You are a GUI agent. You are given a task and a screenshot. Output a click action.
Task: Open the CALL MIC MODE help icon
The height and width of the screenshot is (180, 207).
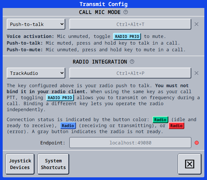point(126,12)
